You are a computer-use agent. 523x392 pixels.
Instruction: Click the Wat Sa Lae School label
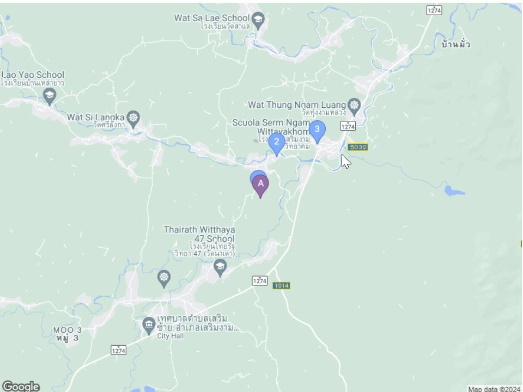tap(212, 18)
